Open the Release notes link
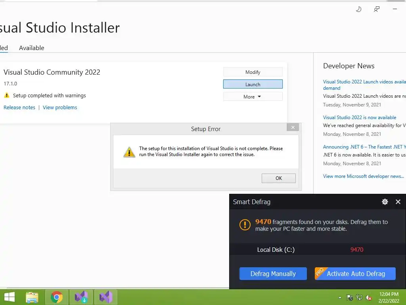406x305 pixels. point(19,107)
